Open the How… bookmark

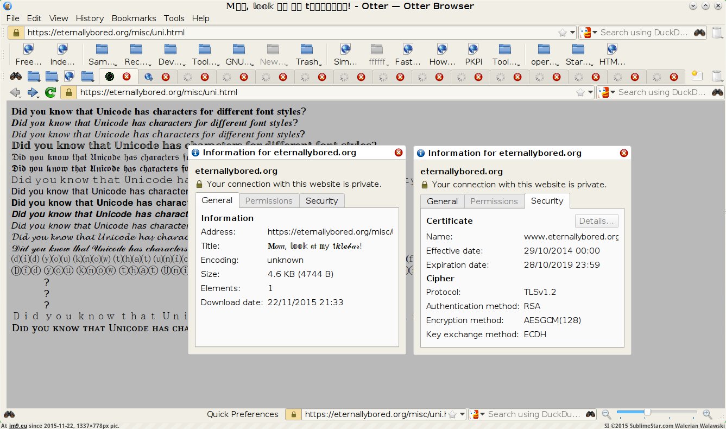442,55
